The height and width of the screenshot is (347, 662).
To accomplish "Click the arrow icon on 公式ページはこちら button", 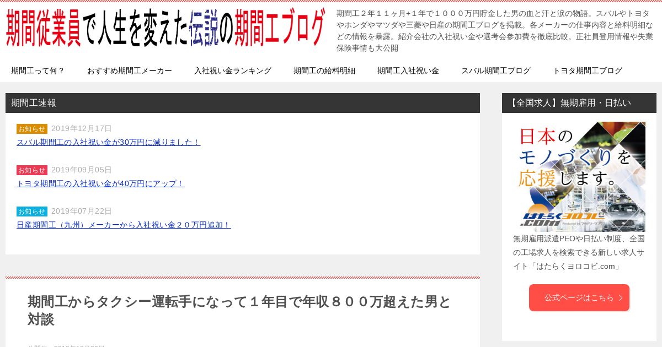I will click(x=621, y=298).
